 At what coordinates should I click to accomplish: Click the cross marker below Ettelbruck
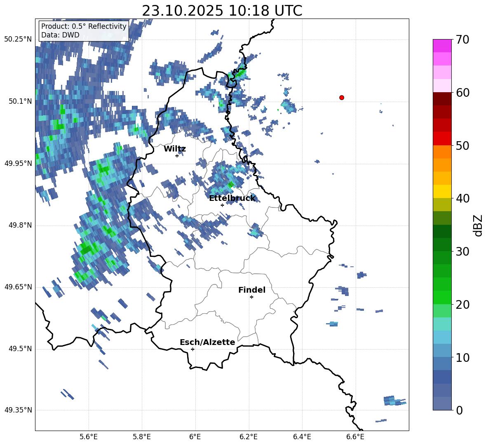click(x=222, y=205)
